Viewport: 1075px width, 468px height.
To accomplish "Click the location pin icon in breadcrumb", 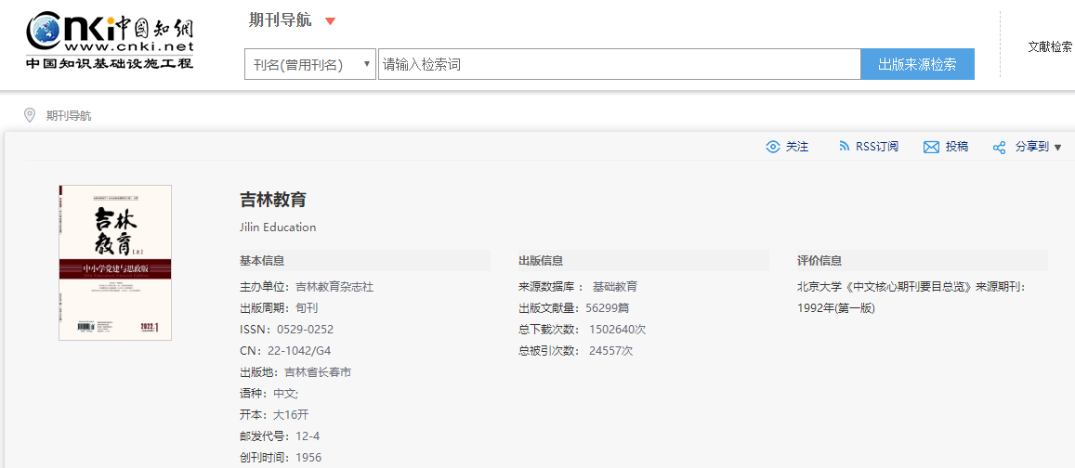I will pos(30,115).
